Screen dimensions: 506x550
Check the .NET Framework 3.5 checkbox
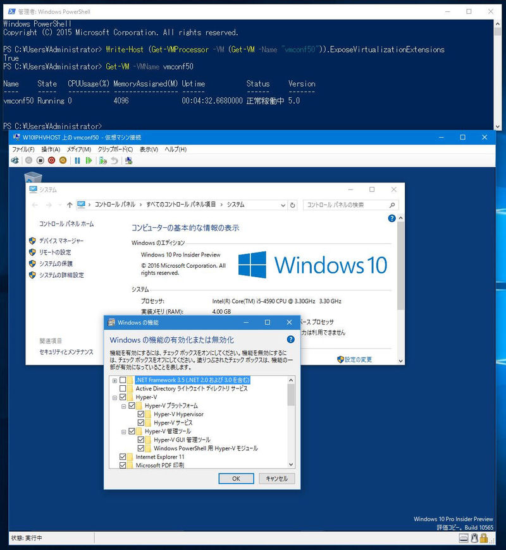pyautogui.click(x=123, y=380)
